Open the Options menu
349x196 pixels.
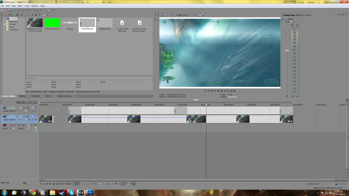35,6
